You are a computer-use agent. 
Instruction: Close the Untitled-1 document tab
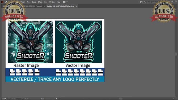click(77, 6)
